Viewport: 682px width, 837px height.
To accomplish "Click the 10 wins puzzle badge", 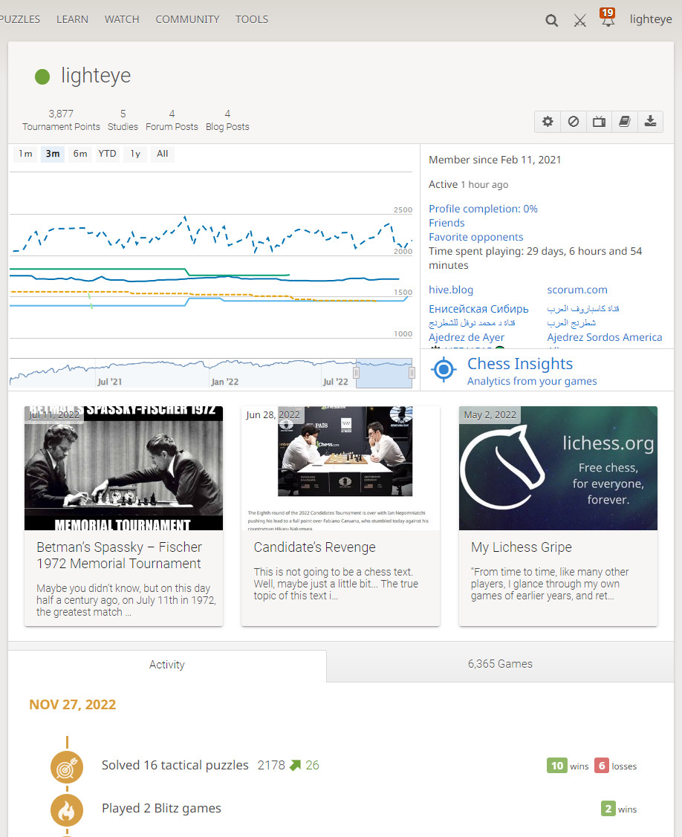I will (557, 766).
